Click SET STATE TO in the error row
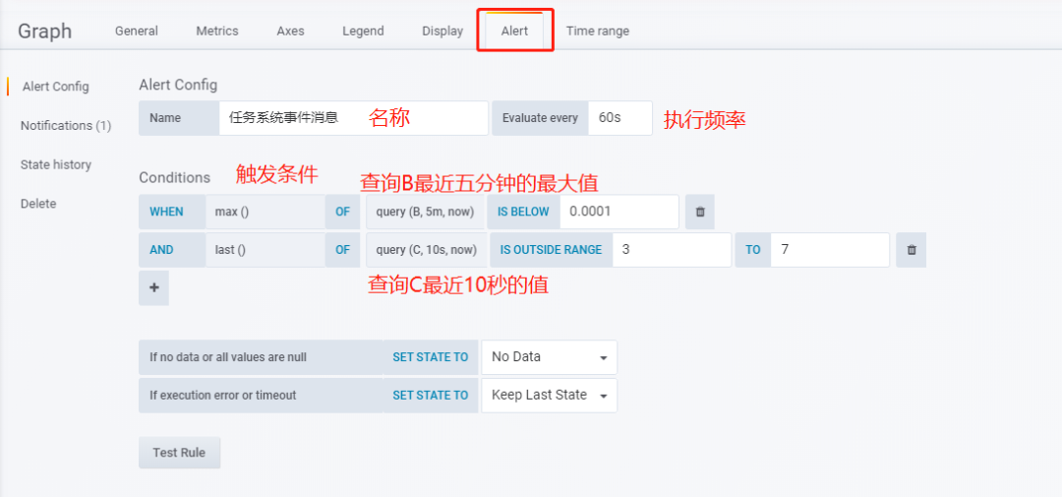1062x497 pixels. tap(430, 396)
